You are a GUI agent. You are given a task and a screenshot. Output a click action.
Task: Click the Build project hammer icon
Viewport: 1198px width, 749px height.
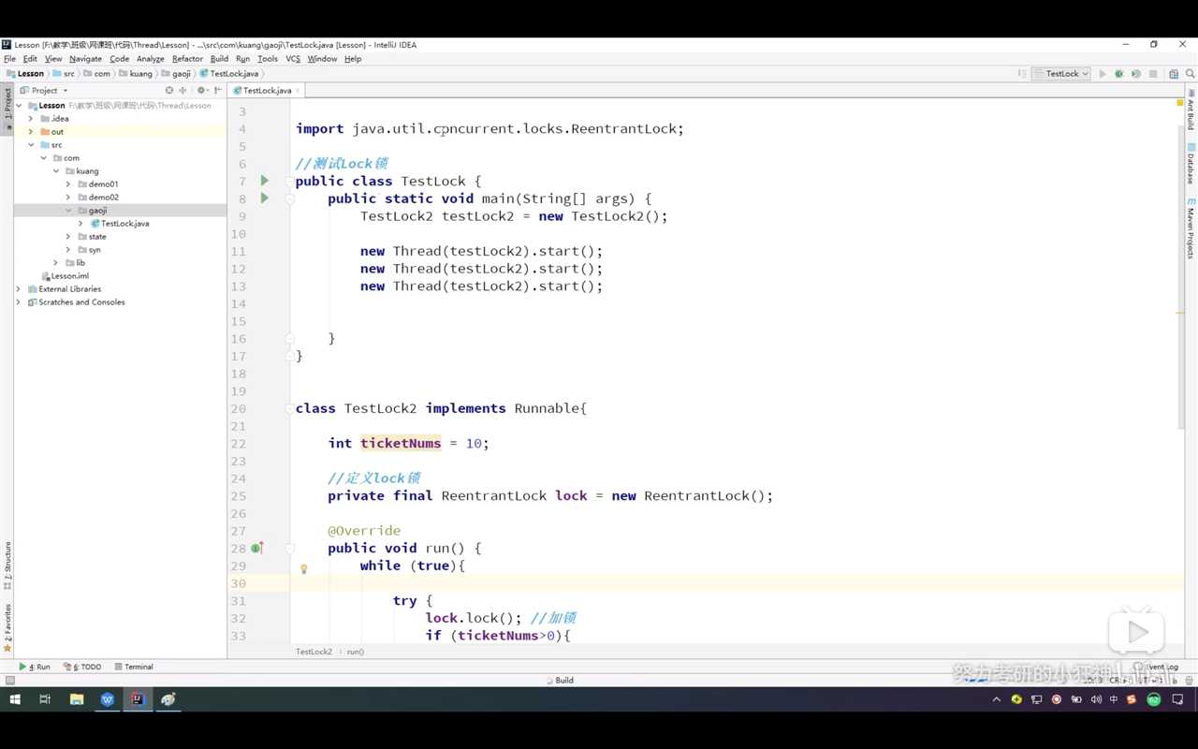(1021, 74)
